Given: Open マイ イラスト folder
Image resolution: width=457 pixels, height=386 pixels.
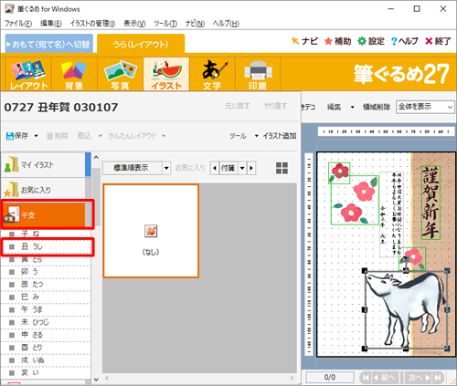Looking at the screenshot, I should pos(43,165).
